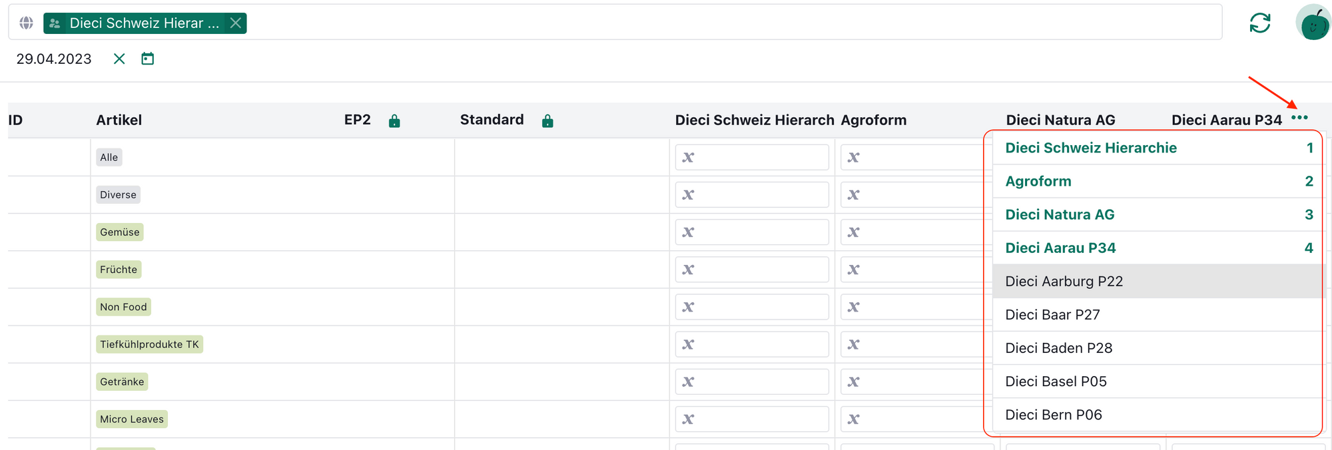Open the calendar date picker
The height and width of the screenshot is (450, 1332).
point(148,59)
